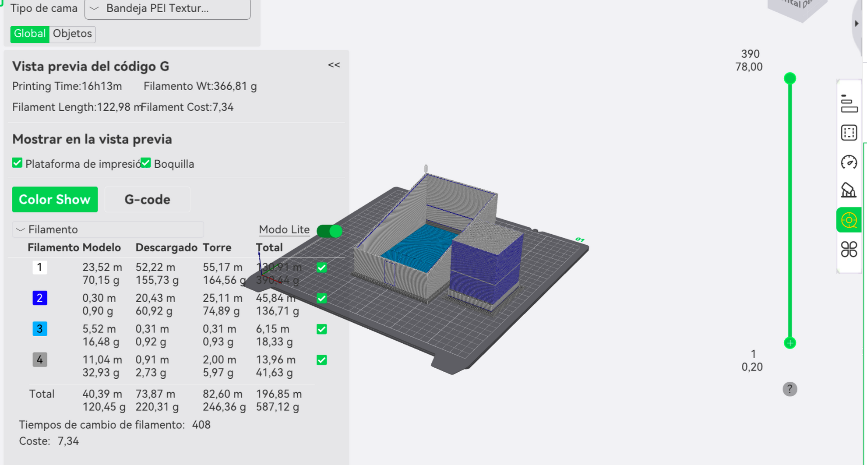Screen dimensions: 867x465
Task: Click the G-code button
Action: tap(147, 200)
